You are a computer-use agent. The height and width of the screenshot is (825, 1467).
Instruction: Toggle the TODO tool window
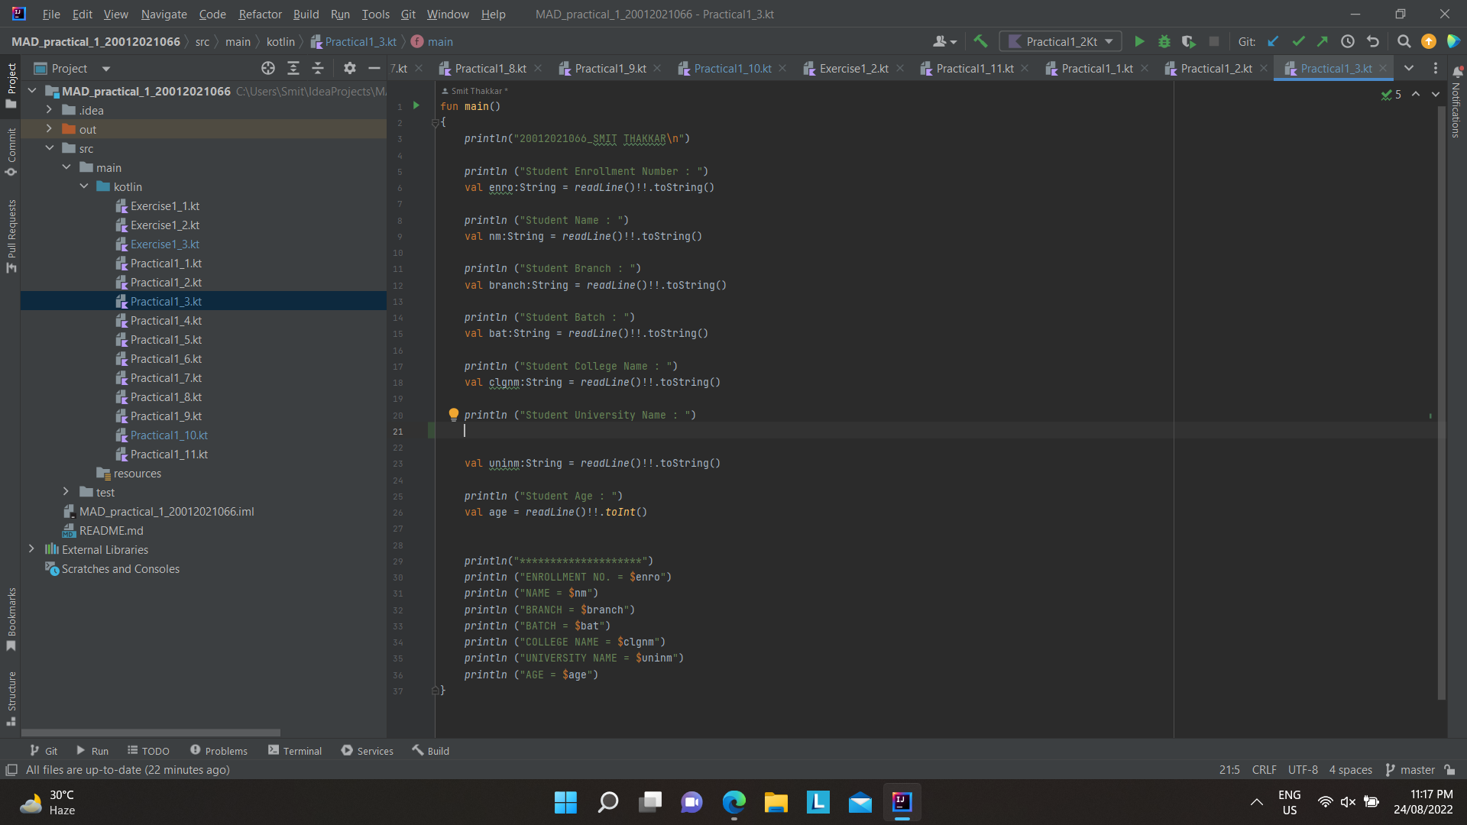(148, 751)
